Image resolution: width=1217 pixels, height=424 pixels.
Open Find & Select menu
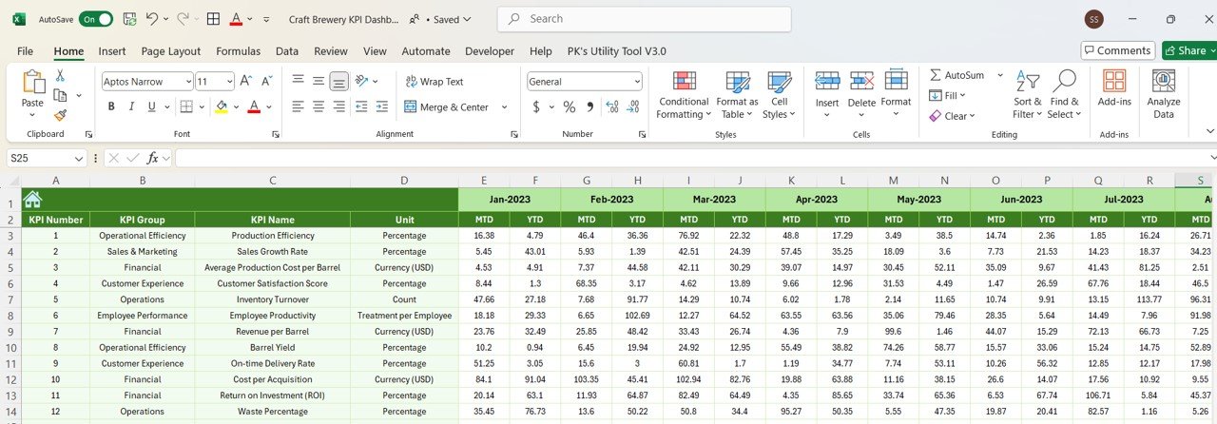[x=1064, y=94]
